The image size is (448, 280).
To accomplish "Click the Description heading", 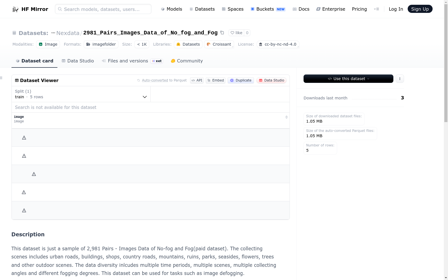I will pos(28,234).
